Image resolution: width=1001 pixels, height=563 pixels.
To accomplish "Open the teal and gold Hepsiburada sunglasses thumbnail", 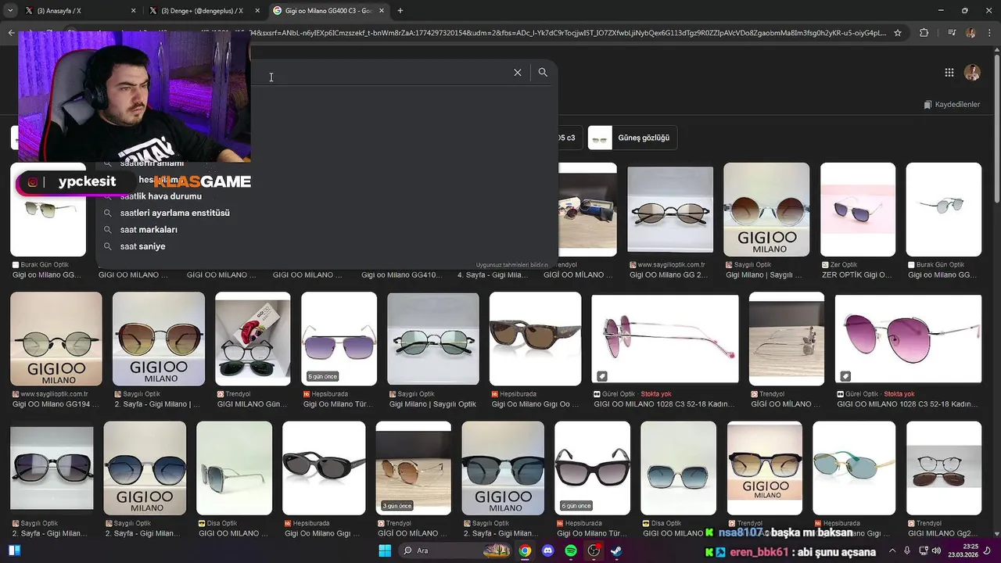I will (x=854, y=468).
